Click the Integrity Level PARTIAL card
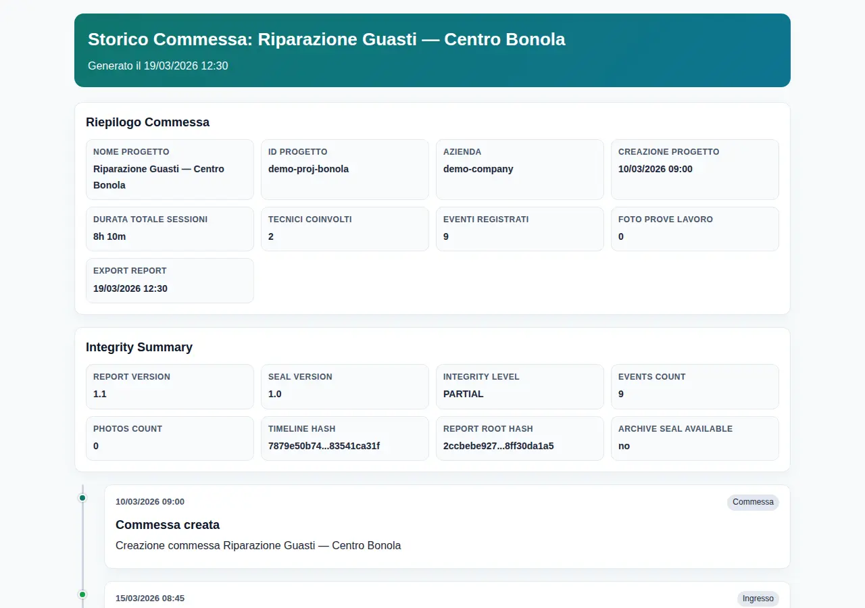Screen dimensions: 865x608 tap(519, 386)
